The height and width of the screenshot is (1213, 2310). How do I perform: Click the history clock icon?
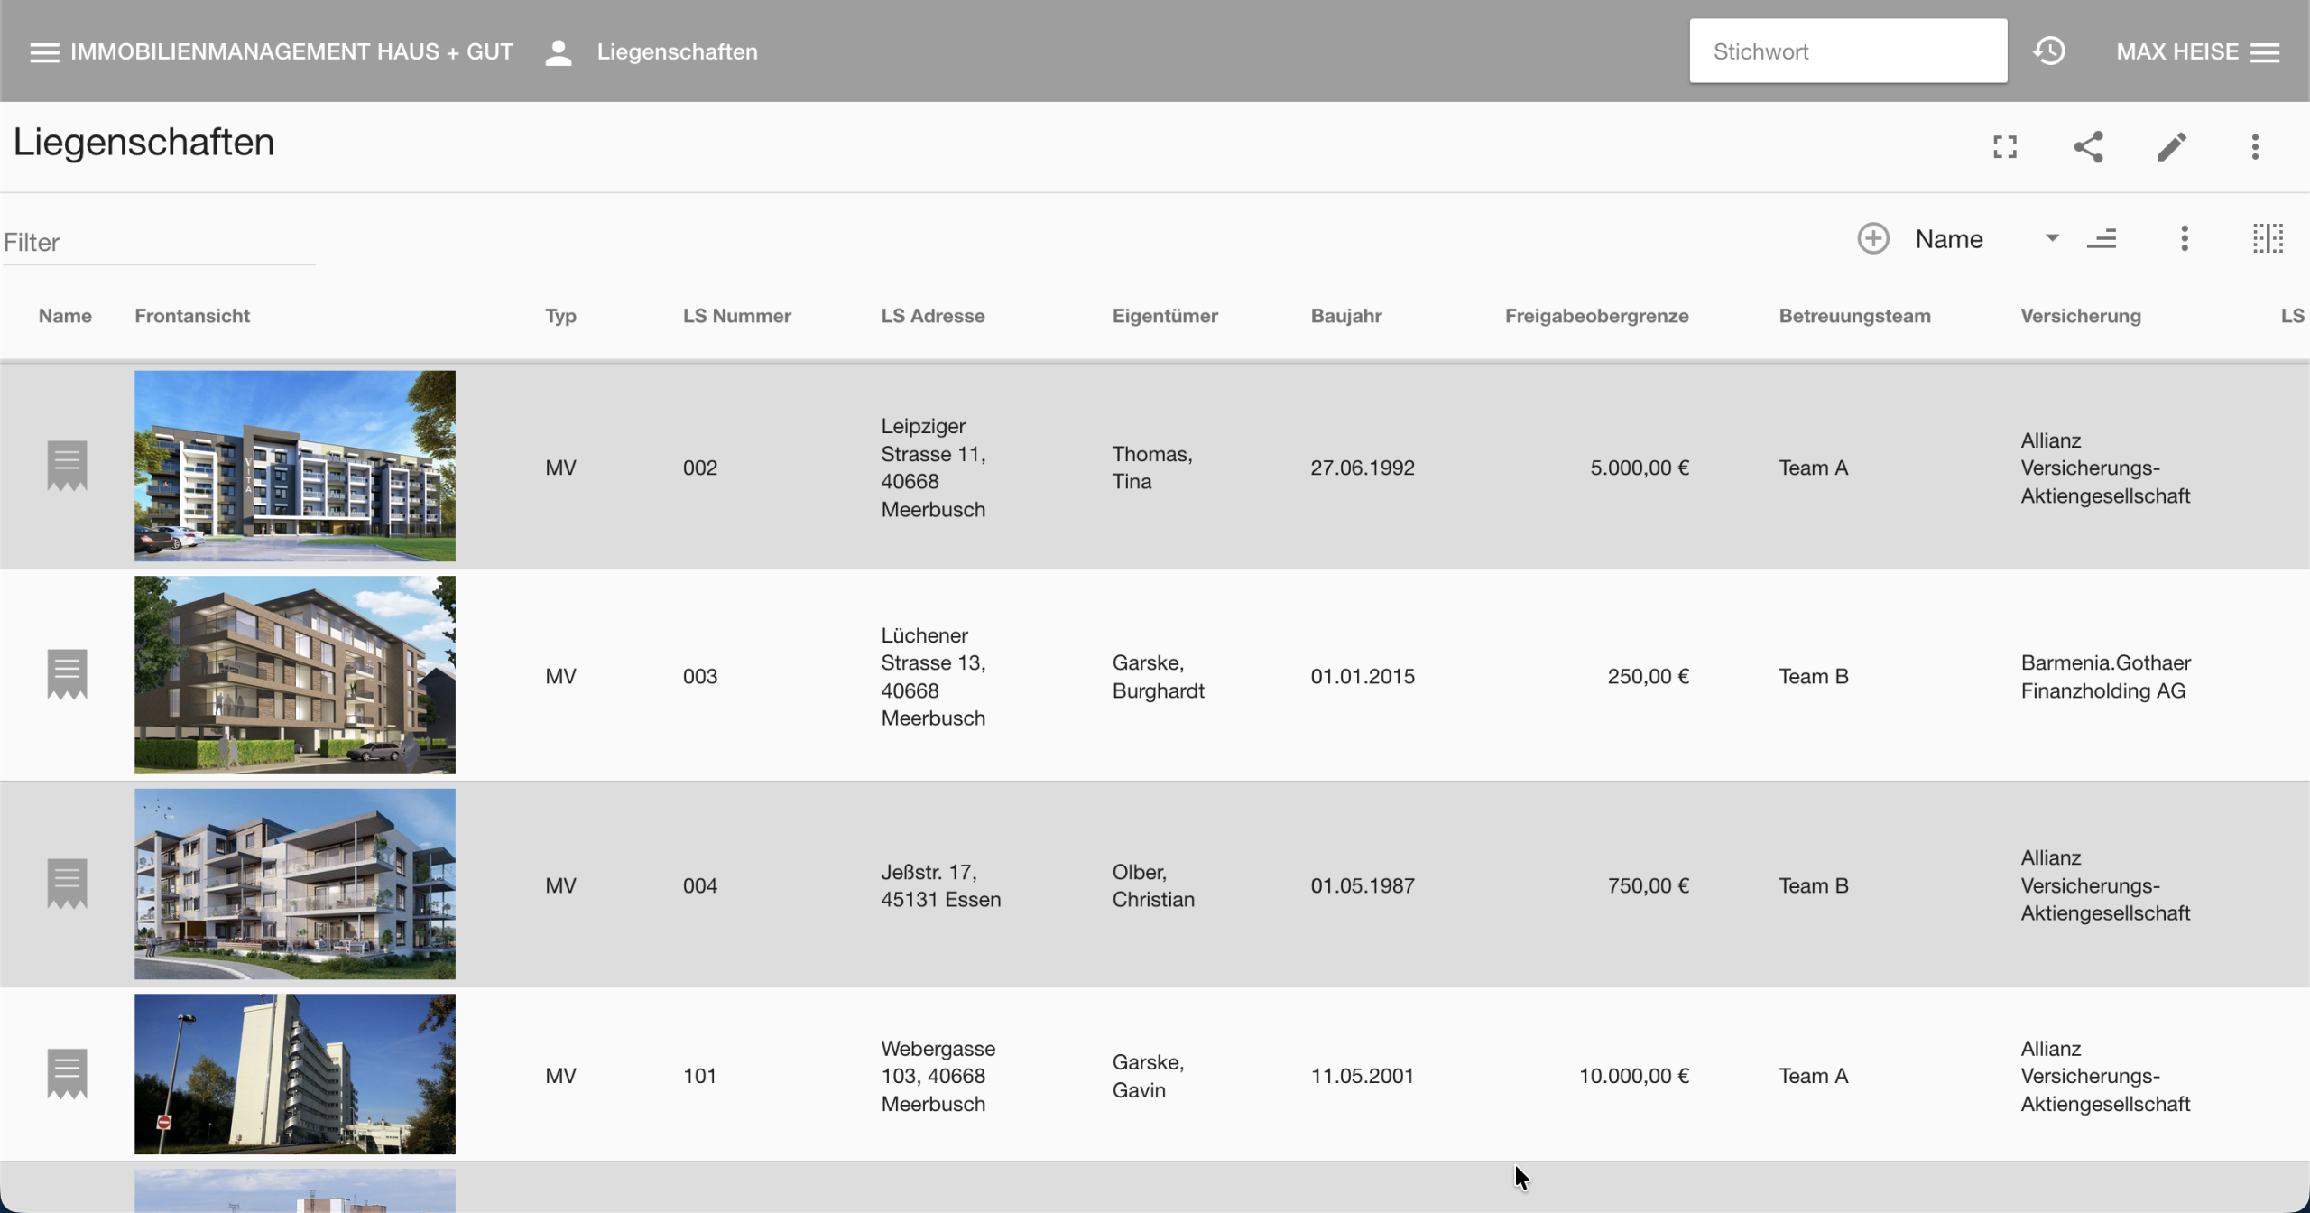2049,51
